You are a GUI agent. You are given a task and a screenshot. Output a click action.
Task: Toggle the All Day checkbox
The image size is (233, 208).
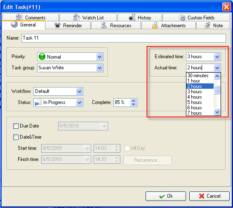click(127, 148)
